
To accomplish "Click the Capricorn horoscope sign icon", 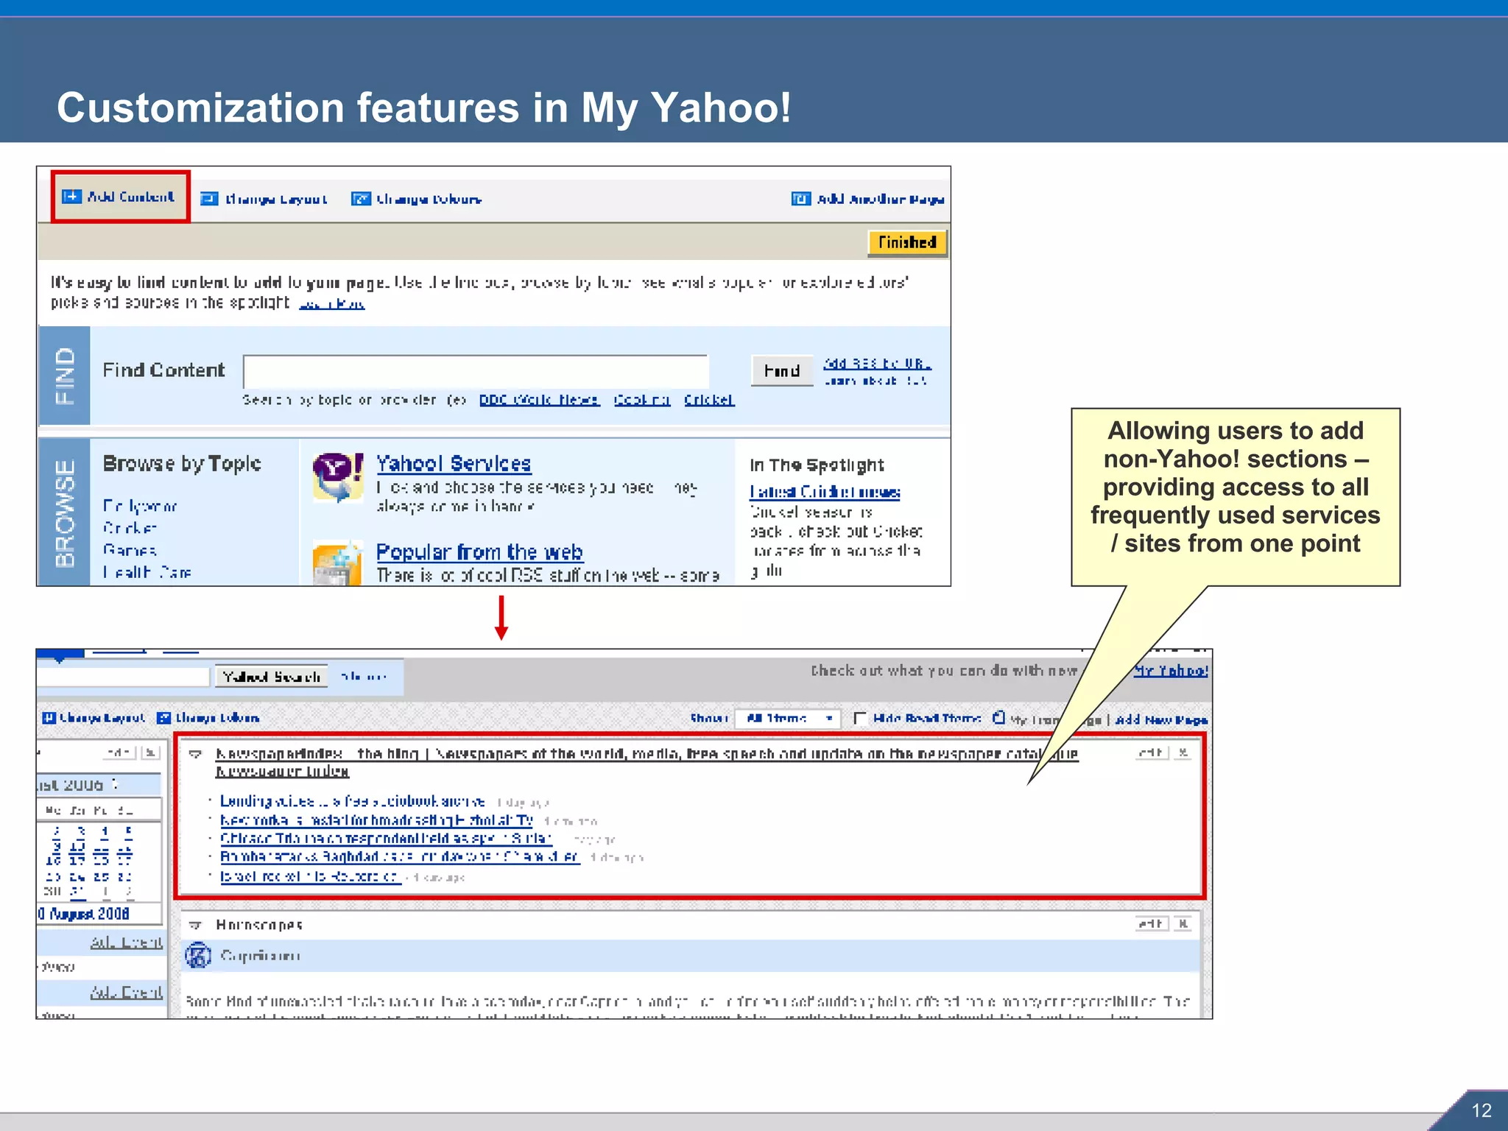I will coord(197,956).
